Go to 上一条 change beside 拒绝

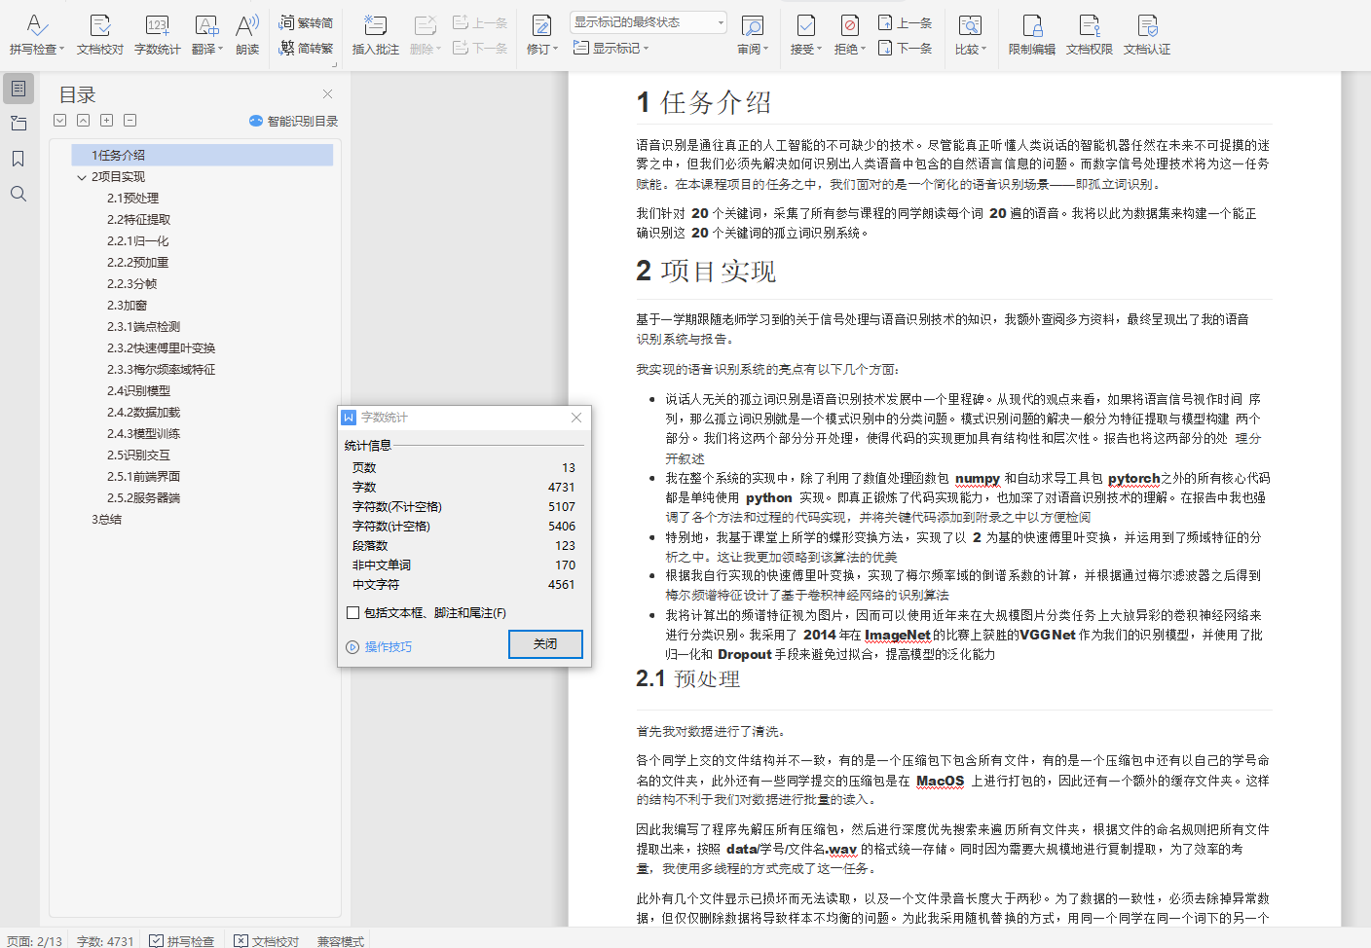(906, 22)
